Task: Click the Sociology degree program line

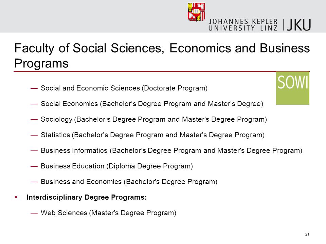Action: pyautogui.click(x=154, y=119)
